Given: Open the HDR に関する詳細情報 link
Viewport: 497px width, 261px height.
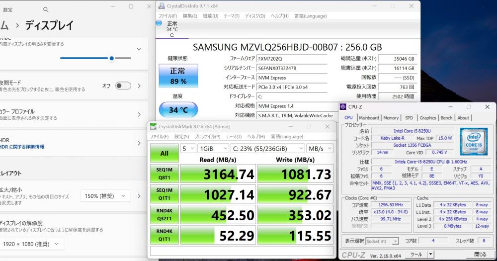Looking at the screenshot, I should click(22, 147).
